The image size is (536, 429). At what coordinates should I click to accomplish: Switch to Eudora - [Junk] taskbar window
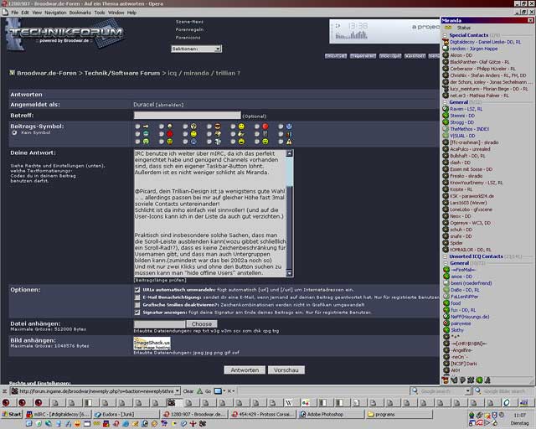pyautogui.click(x=126, y=414)
